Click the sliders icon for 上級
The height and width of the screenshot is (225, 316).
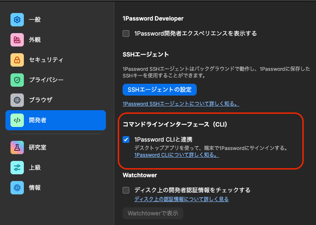pos(17,168)
